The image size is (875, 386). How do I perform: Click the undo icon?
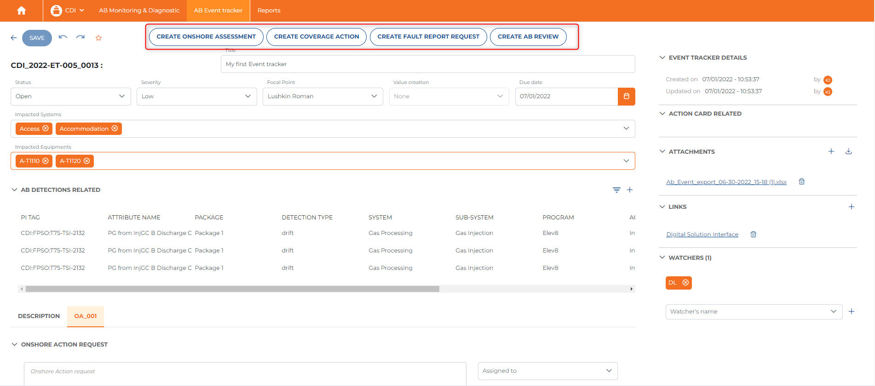63,37
